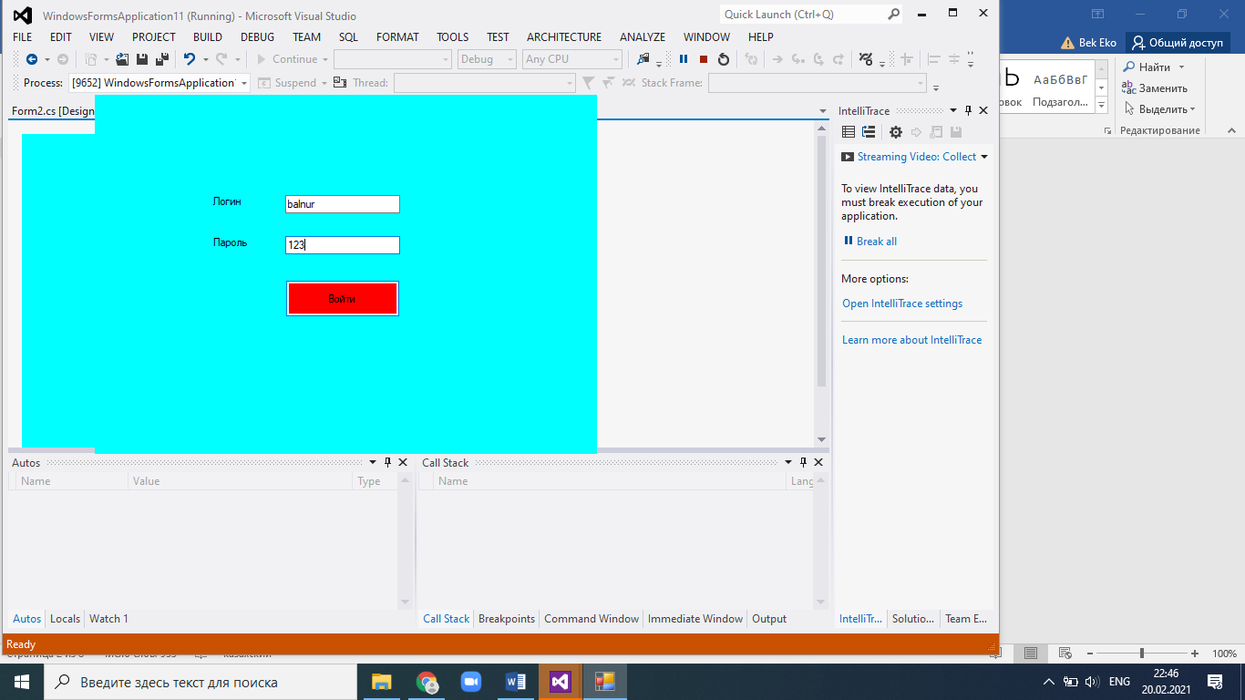Open File icon in the Visual Studio toolbar

tap(122, 59)
